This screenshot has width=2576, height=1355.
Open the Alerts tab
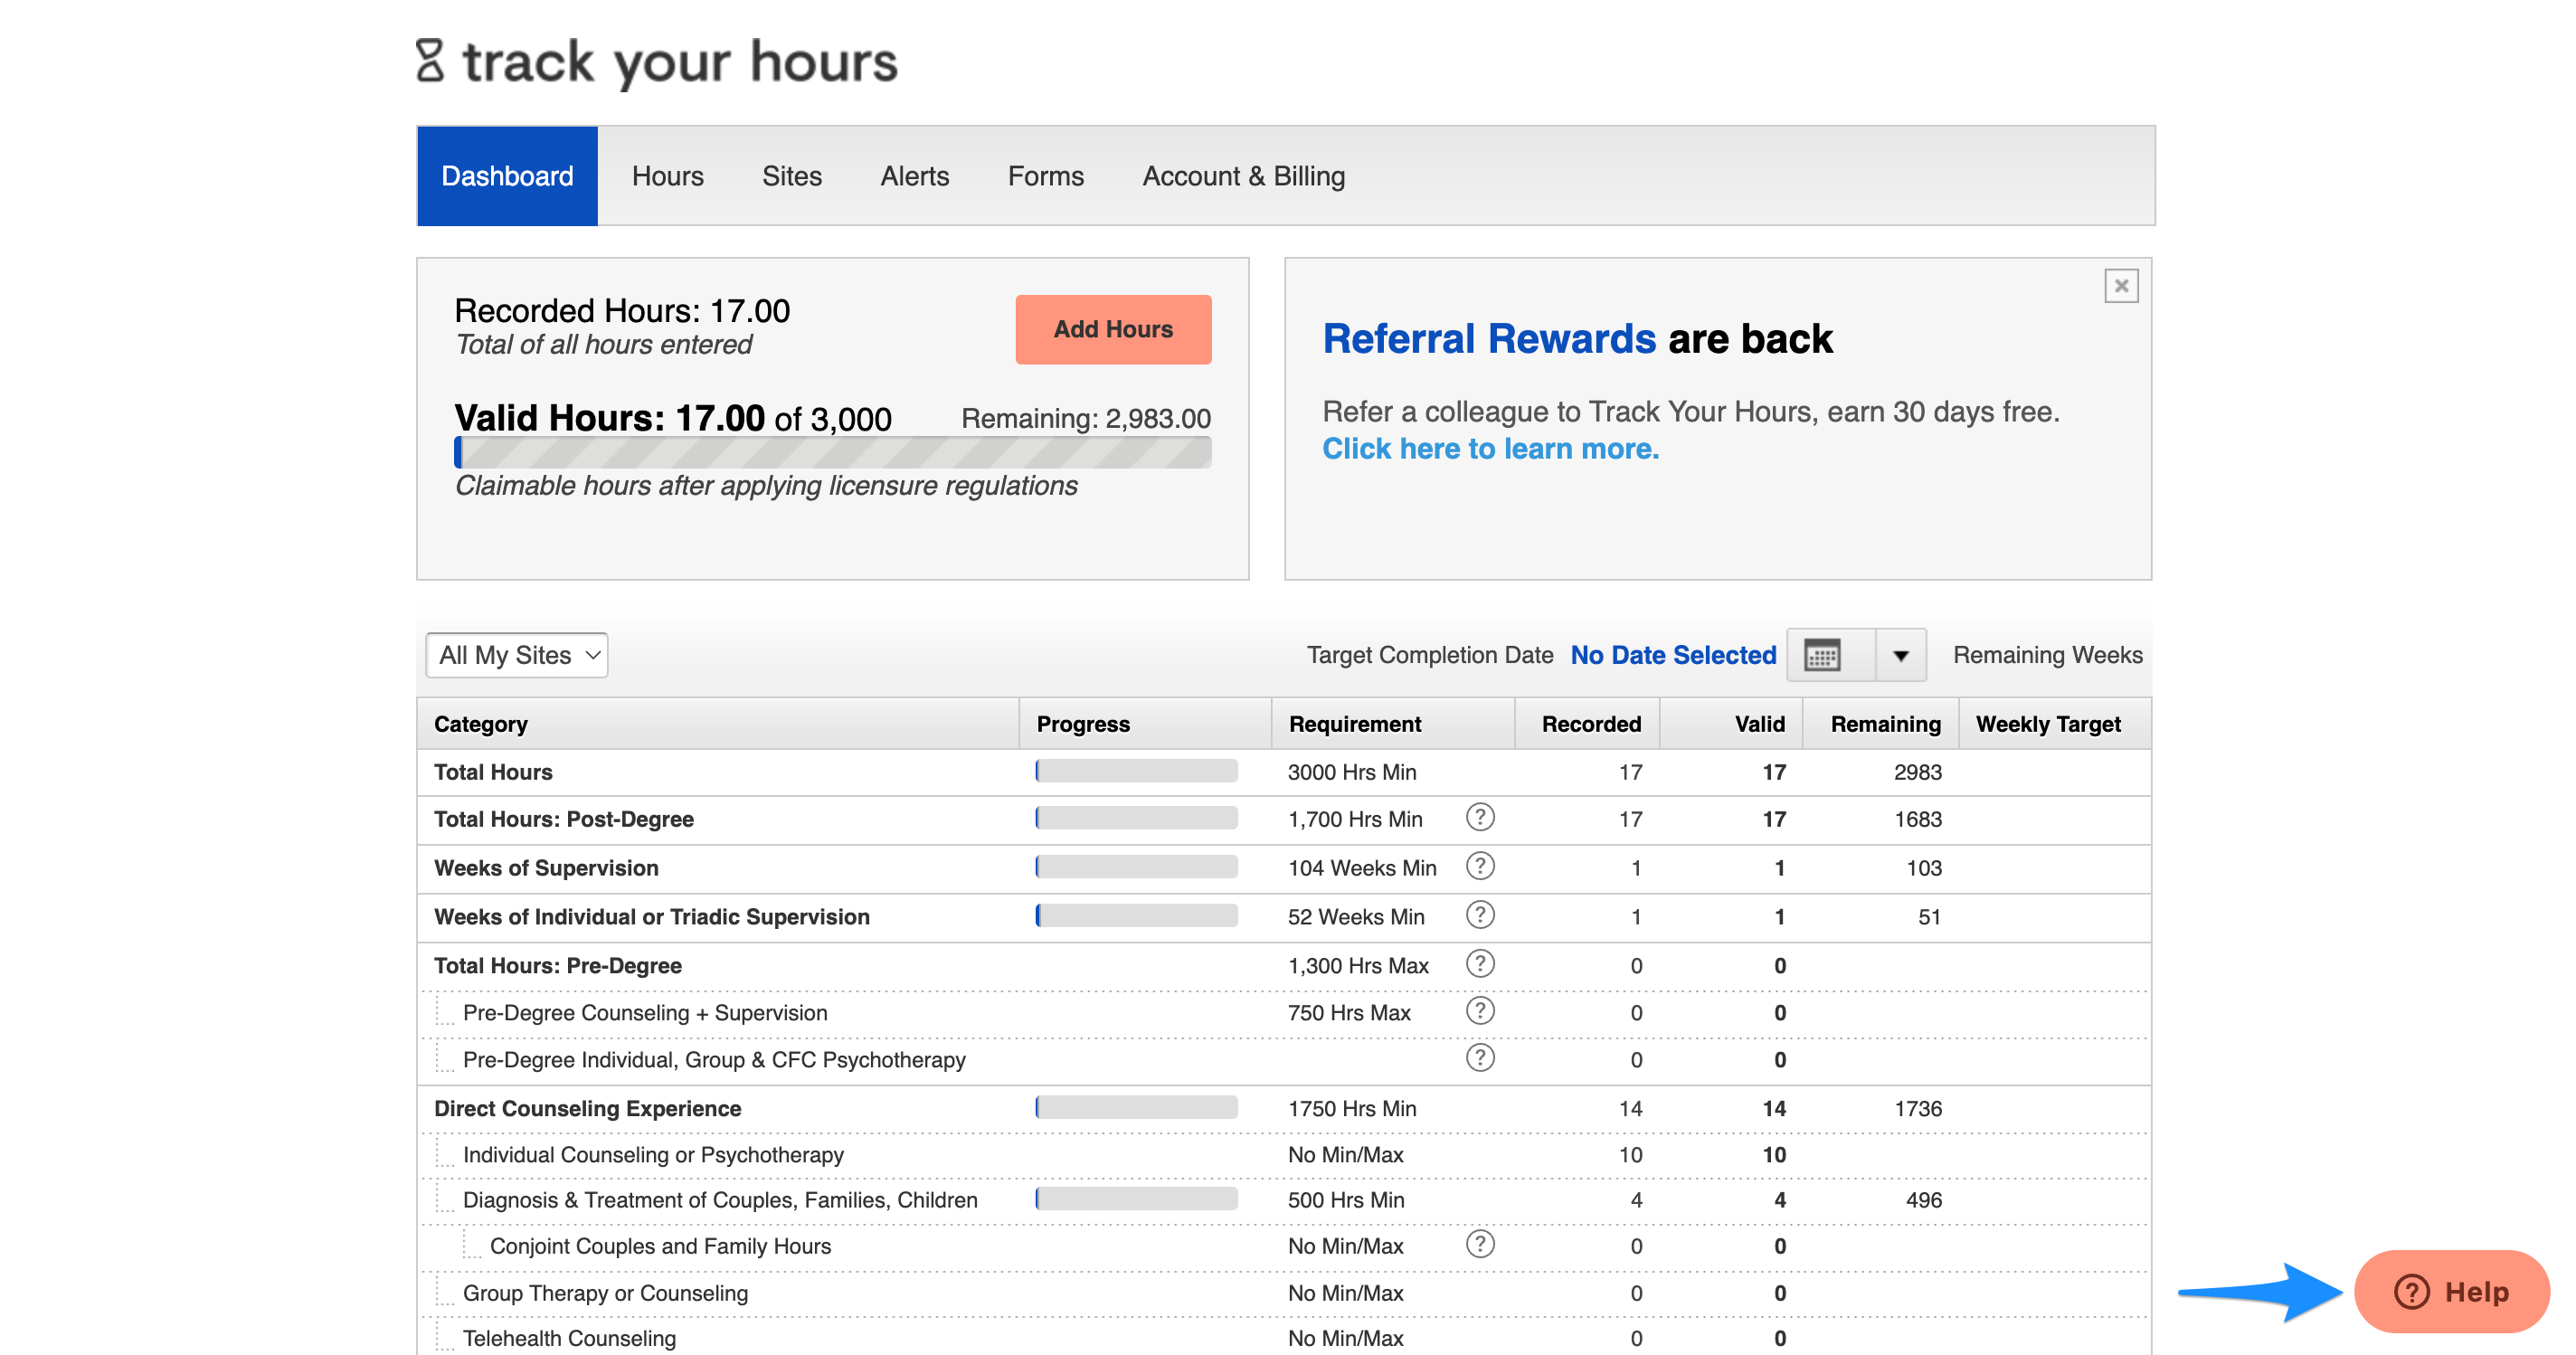(915, 176)
